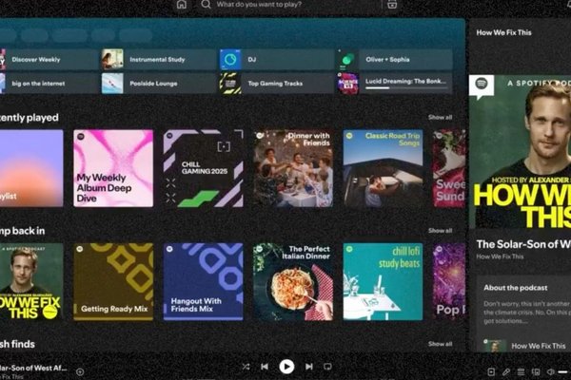
Task: Click the now-playing episode title in player bar
Action: [33, 368]
